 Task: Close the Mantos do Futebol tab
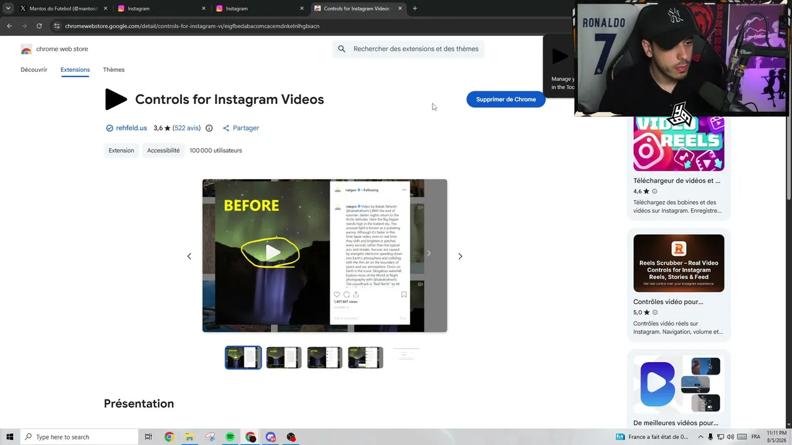click(105, 9)
